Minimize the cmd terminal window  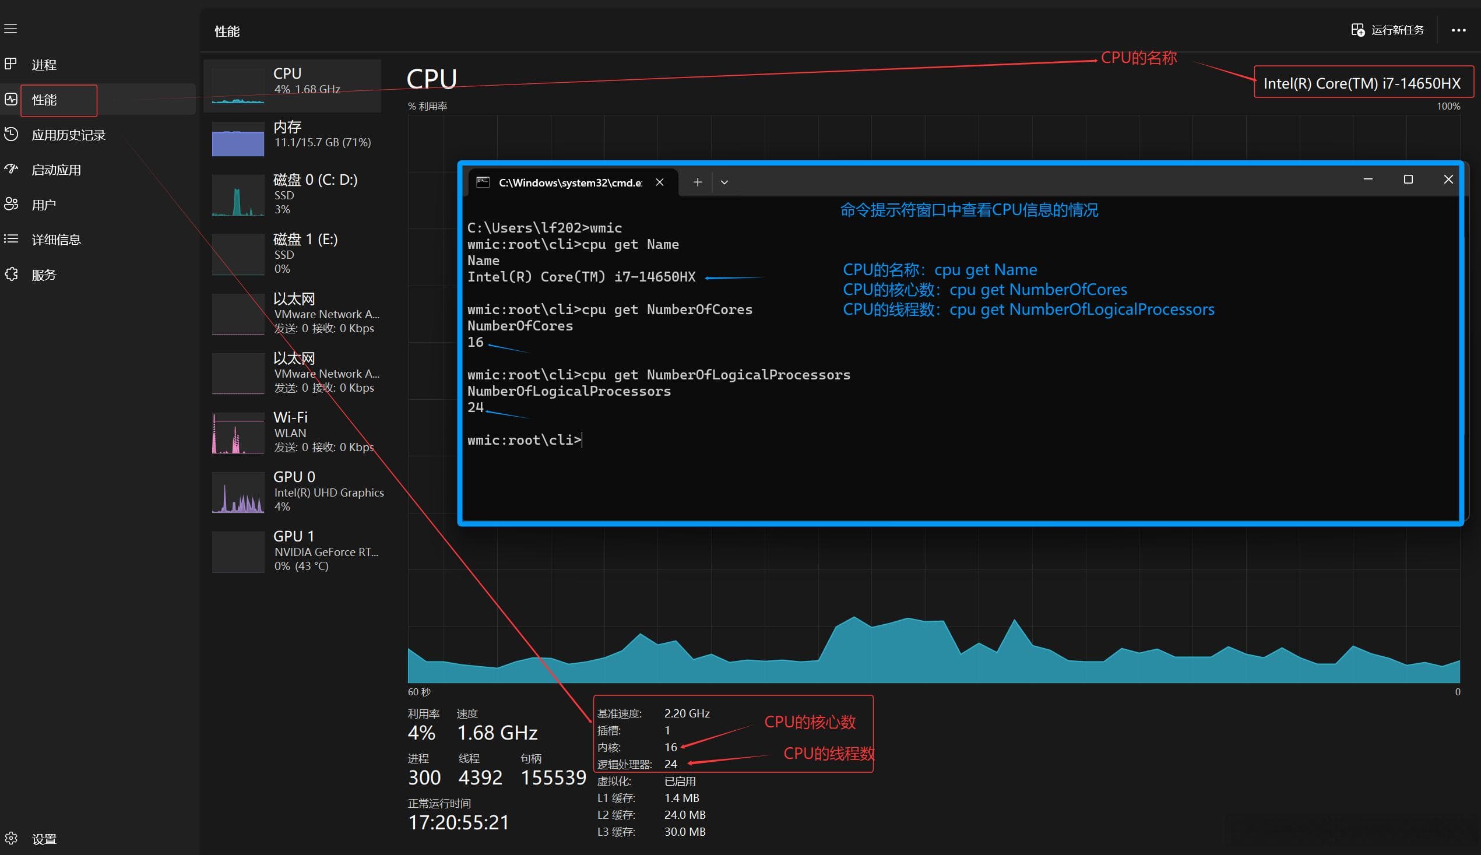(x=1368, y=179)
